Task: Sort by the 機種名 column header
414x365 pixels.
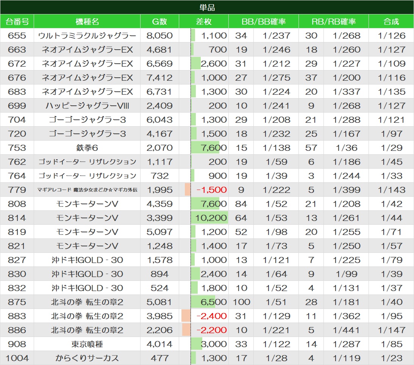Action: (x=87, y=21)
